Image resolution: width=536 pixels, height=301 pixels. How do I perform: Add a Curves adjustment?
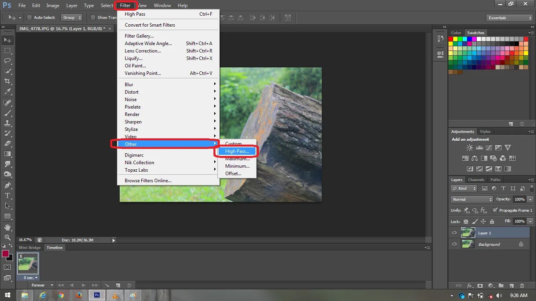pos(489,148)
